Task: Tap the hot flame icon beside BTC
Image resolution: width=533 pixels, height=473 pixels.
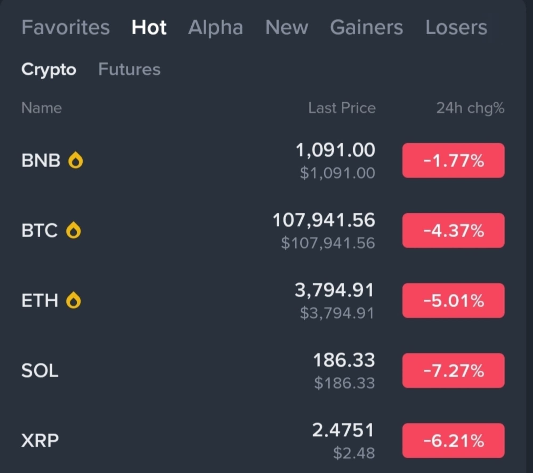Action: click(x=73, y=230)
